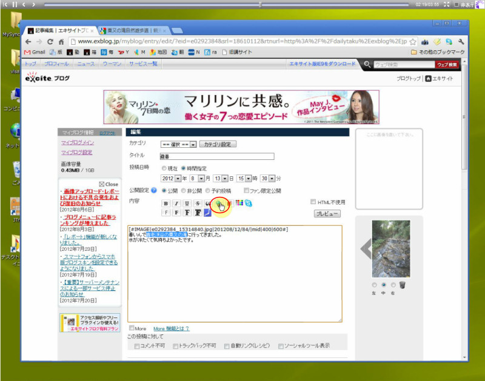Check the HTML不使用 checkbox
This screenshot has width=485, height=381.
(x=313, y=202)
